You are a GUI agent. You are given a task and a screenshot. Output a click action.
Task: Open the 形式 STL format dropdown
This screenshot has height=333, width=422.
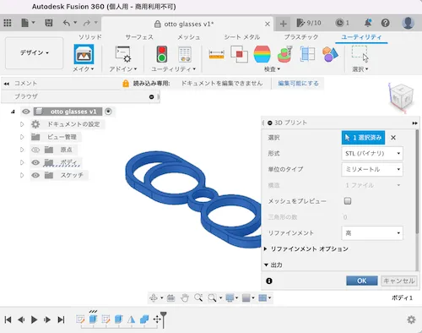tap(372, 153)
